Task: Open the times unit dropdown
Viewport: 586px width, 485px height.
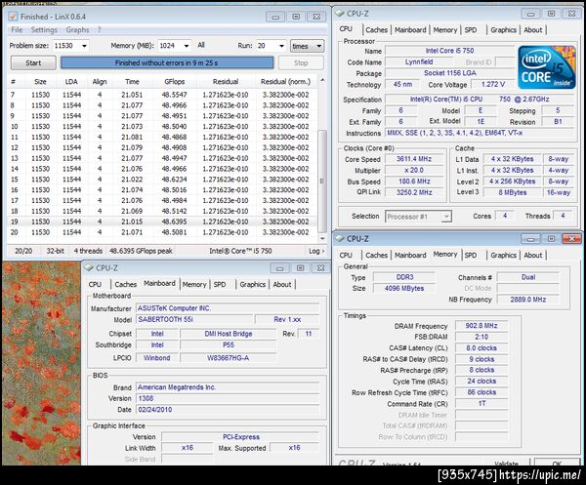Action: [308, 46]
